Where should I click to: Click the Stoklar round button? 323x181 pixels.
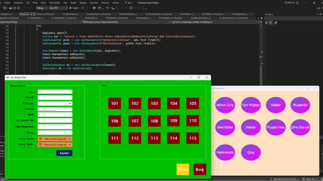pyautogui.click(x=251, y=127)
